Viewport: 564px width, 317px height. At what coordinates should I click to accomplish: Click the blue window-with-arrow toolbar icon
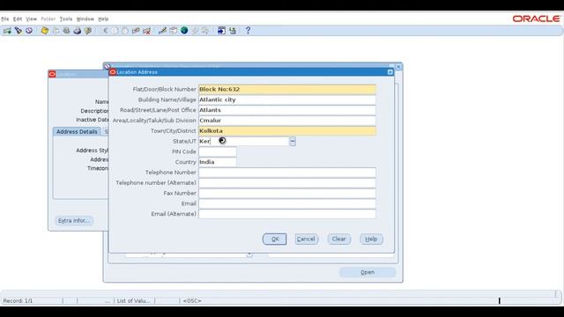tap(221, 31)
